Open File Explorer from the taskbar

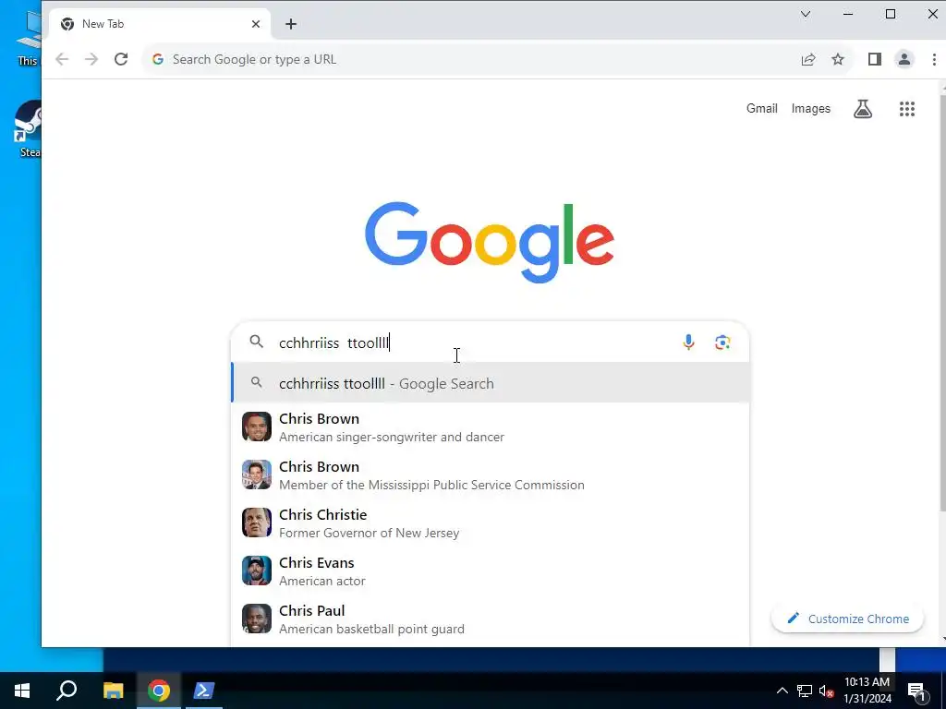pos(113,691)
